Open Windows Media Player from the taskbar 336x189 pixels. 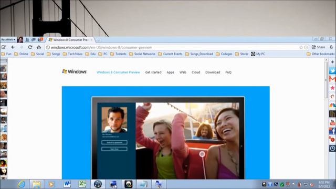pyautogui.click(x=51, y=184)
